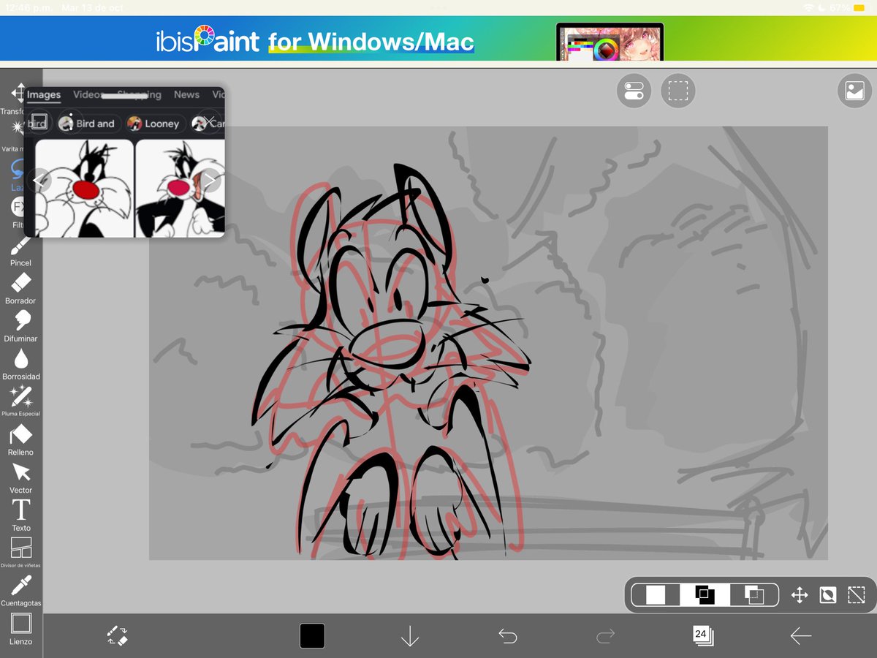877x658 pixels.
Task: Go to previous image in reference window
Action: pos(39,180)
